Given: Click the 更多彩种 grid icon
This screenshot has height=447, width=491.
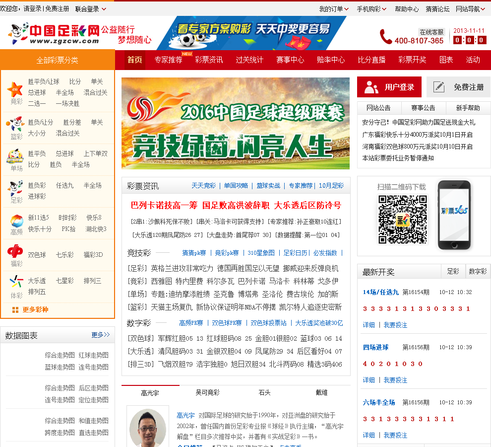Looking at the screenshot, I should [15, 310].
